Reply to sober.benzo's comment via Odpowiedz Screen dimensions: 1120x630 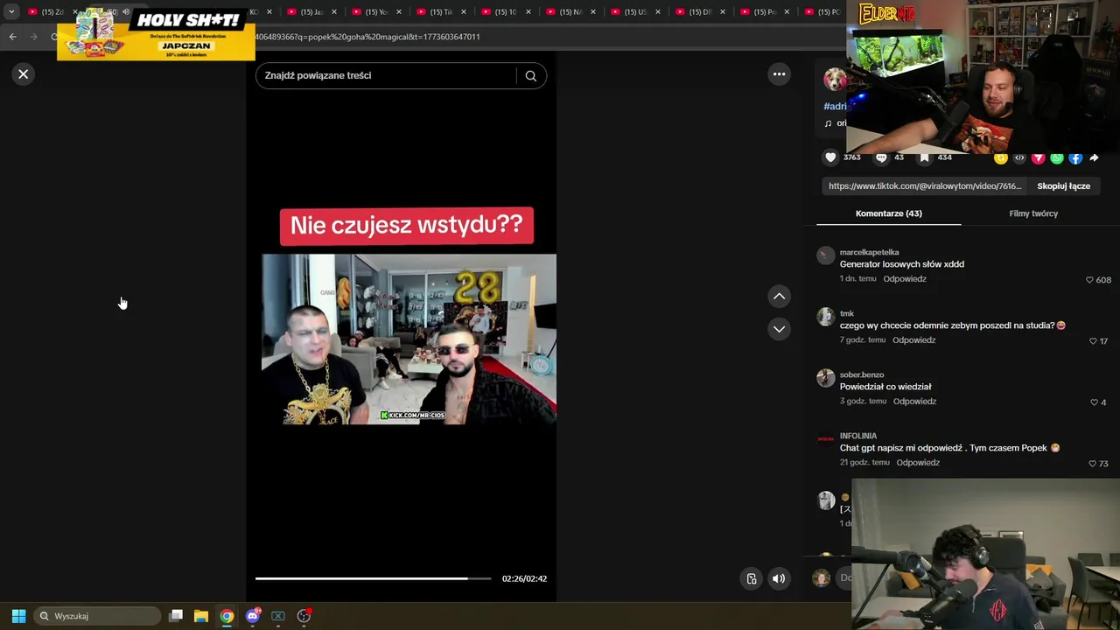point(915,402)
